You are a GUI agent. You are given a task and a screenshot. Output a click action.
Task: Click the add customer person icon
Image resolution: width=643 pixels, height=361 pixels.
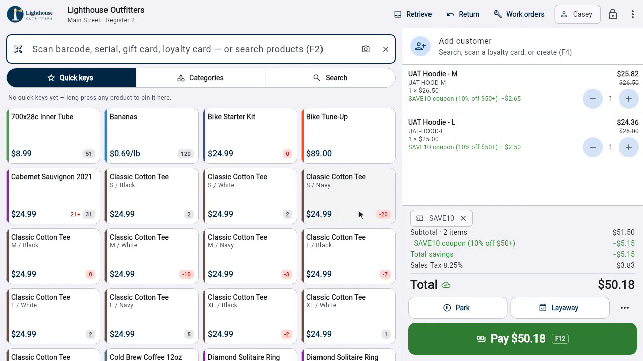click(420, 46)
